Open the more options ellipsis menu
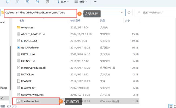Image resolution: width=176 pixels, height=108 pixels. click(96, 2)
